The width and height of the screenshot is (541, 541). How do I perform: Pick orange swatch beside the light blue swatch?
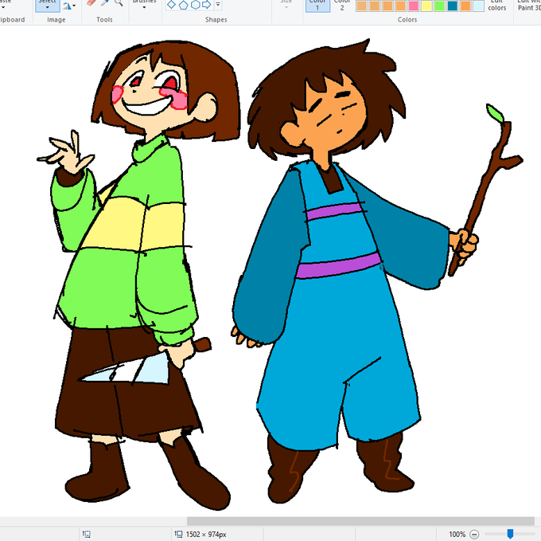coord(465,6)
